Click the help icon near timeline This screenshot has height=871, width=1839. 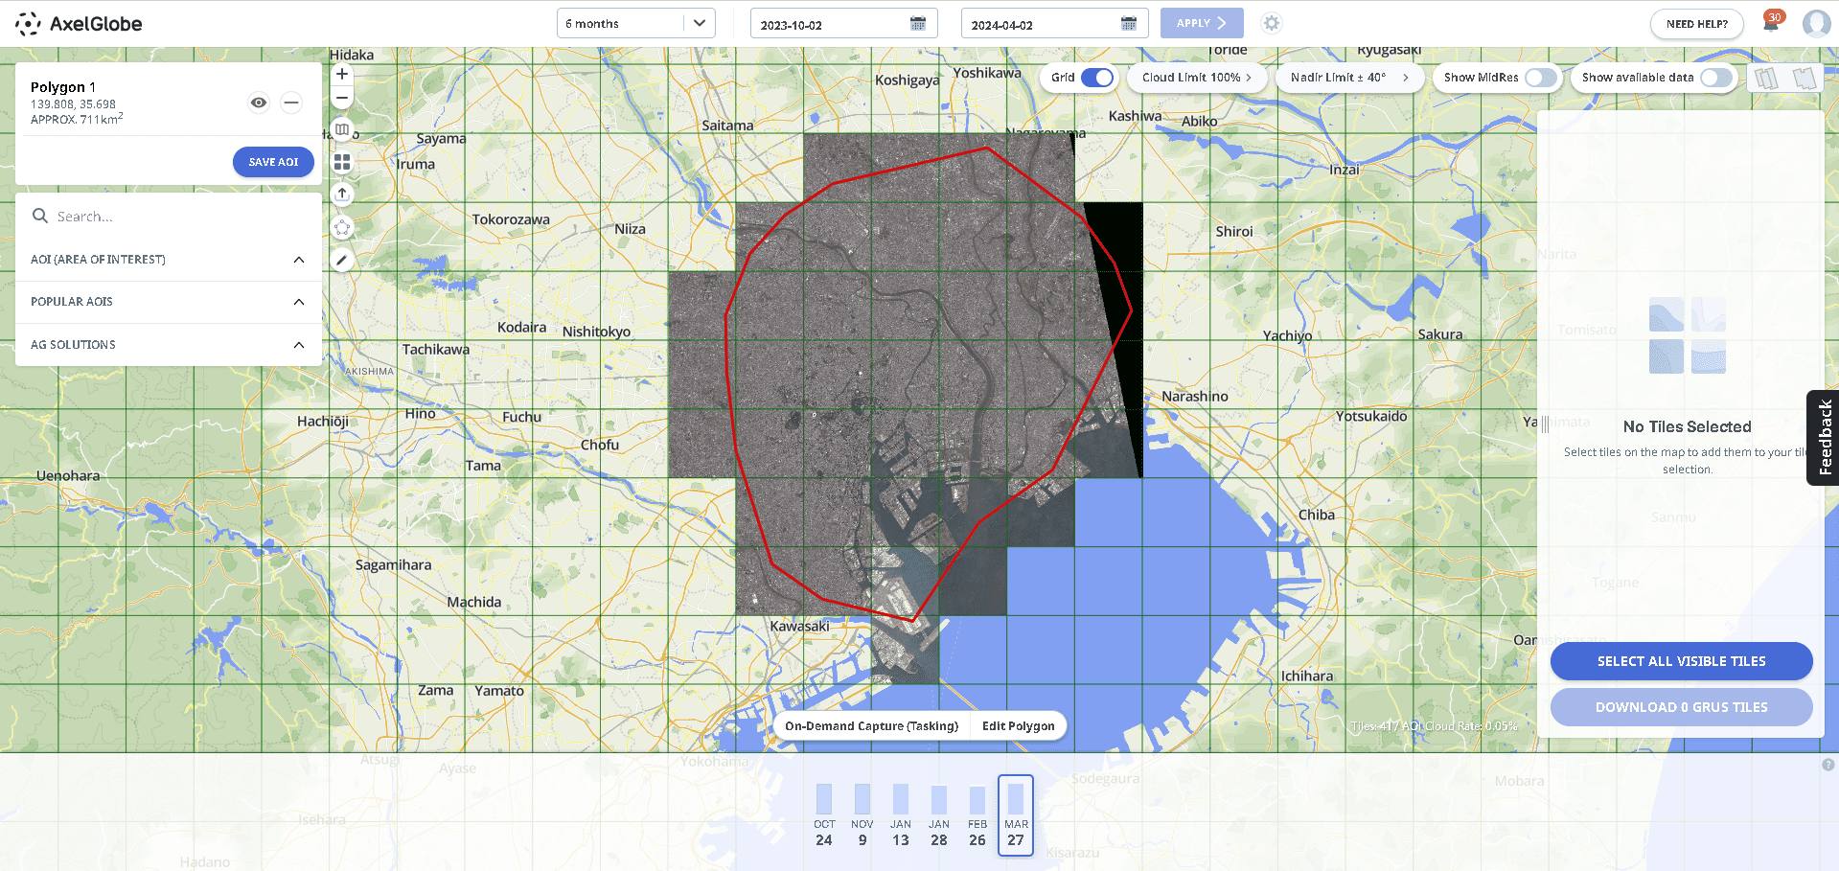[1828, 765]
